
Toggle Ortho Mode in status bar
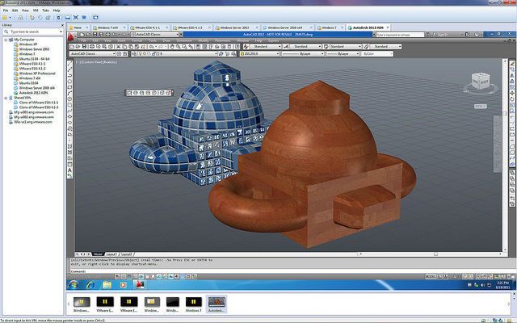(135, 277)
